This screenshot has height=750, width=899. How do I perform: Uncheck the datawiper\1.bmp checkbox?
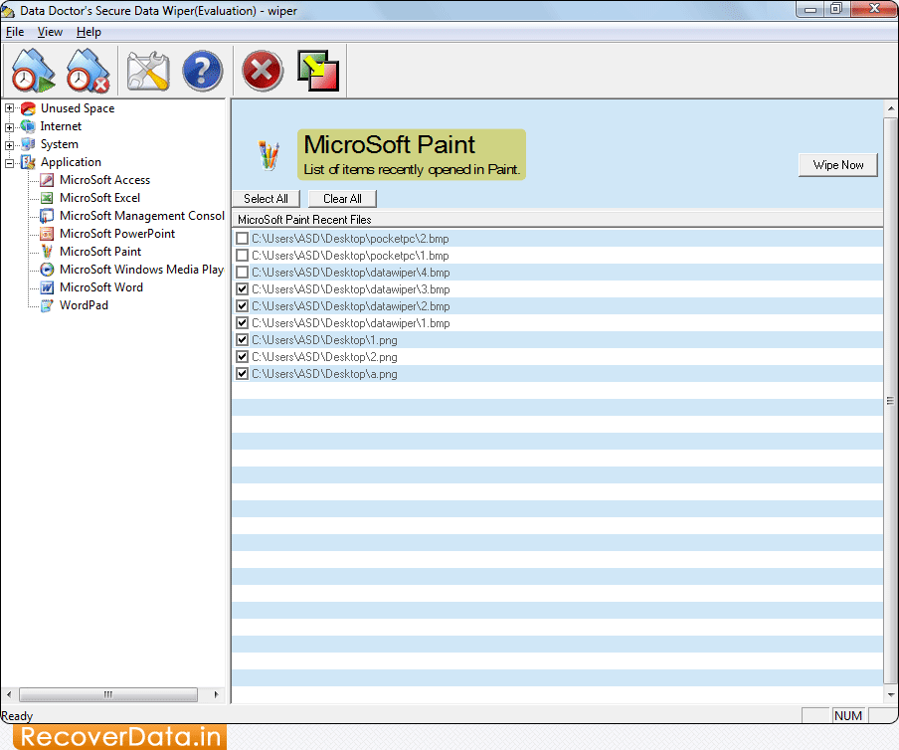[243, 323]
